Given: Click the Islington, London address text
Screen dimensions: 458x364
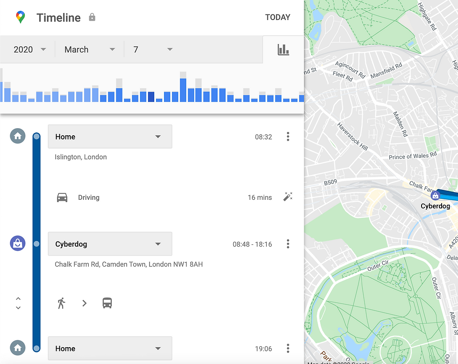Looking at the screenshot, I should click(x=80, y=157).
